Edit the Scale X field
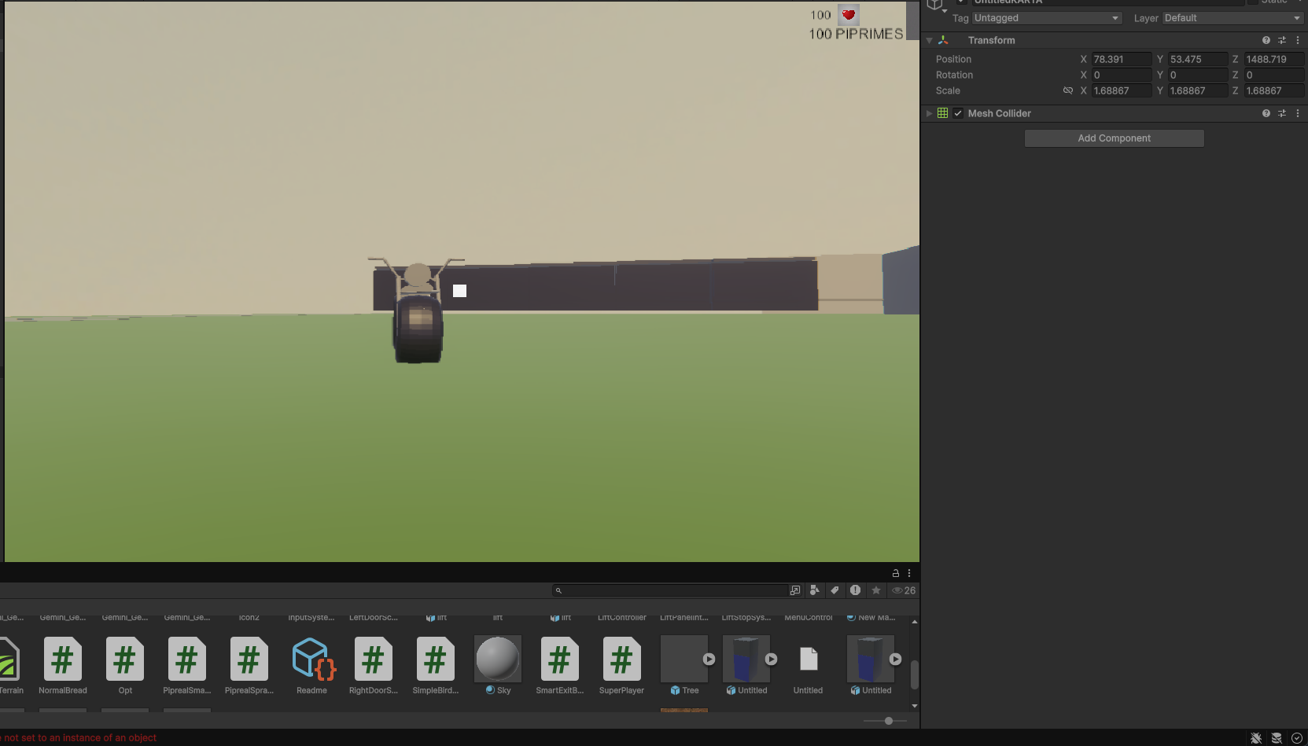 coord(1122,90)
